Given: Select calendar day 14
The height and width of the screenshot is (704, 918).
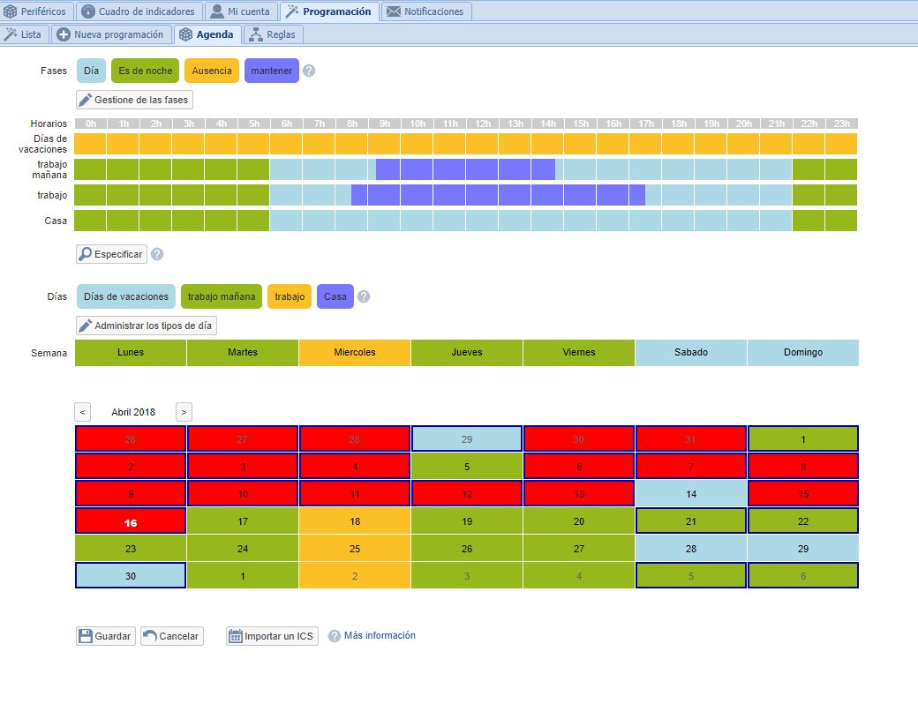Looking at the screenshot, I should pos(691,494).
